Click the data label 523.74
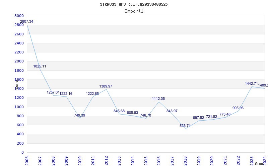The width and height of the screenshot is (268, 167). (x=185, y=126)
